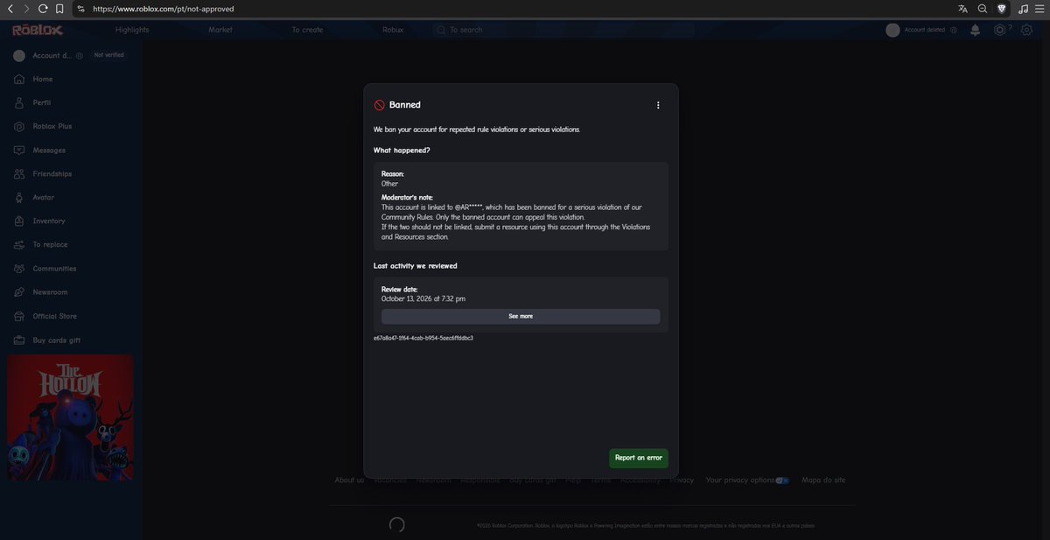This screenshot has width=1050, height=540.
Task: Open the settings gear in the Roblox header
Action: click(1027, 30)
